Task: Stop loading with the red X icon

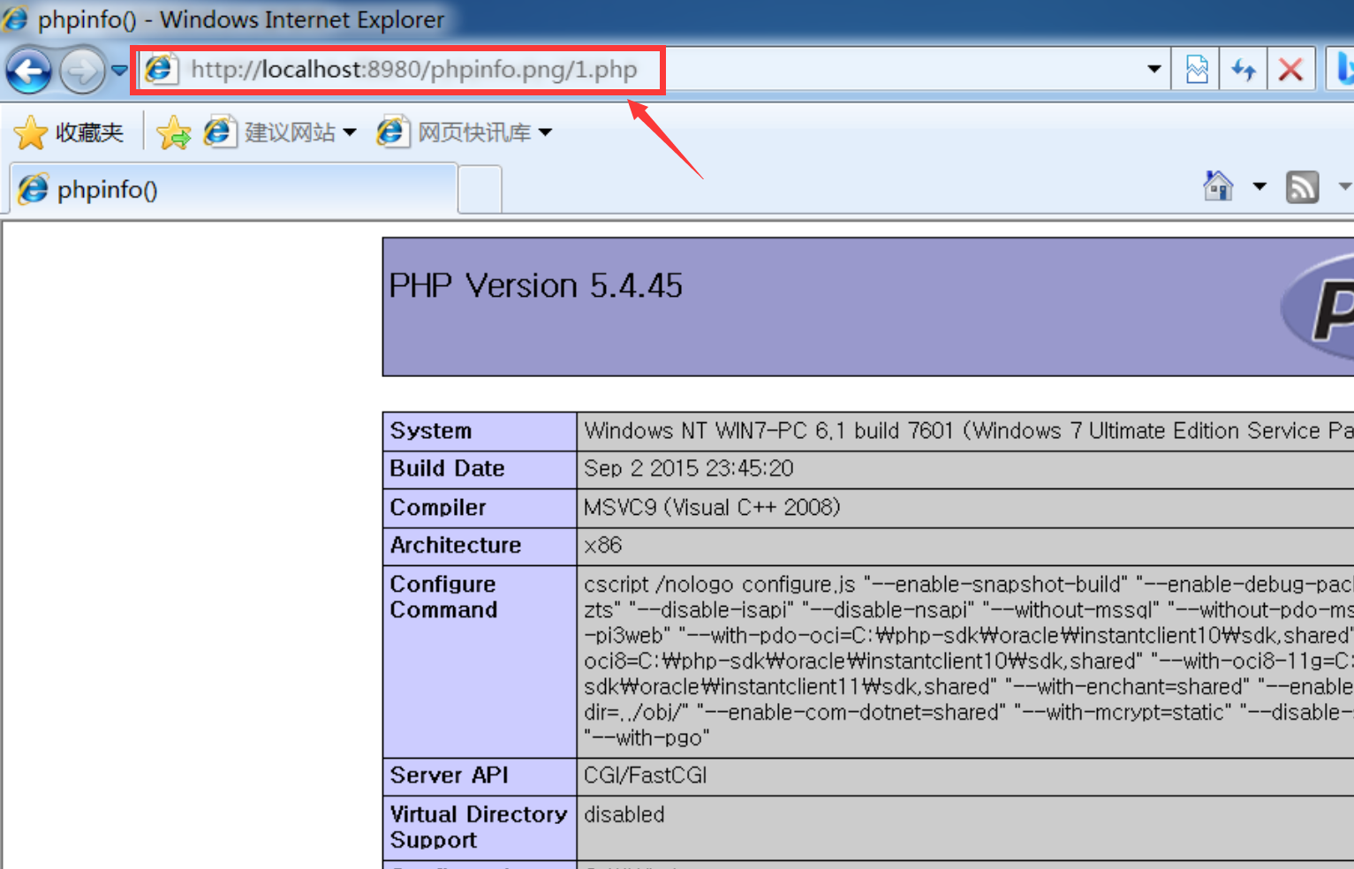Action: click(x=1290, y=70)
